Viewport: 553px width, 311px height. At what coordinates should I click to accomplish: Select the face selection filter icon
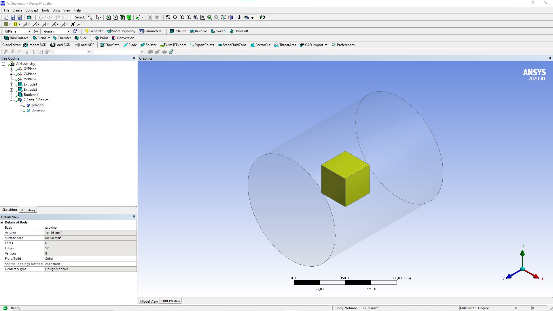tap(122, 17)
